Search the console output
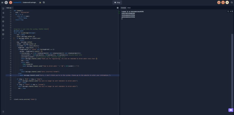 (x=228, y=11)
